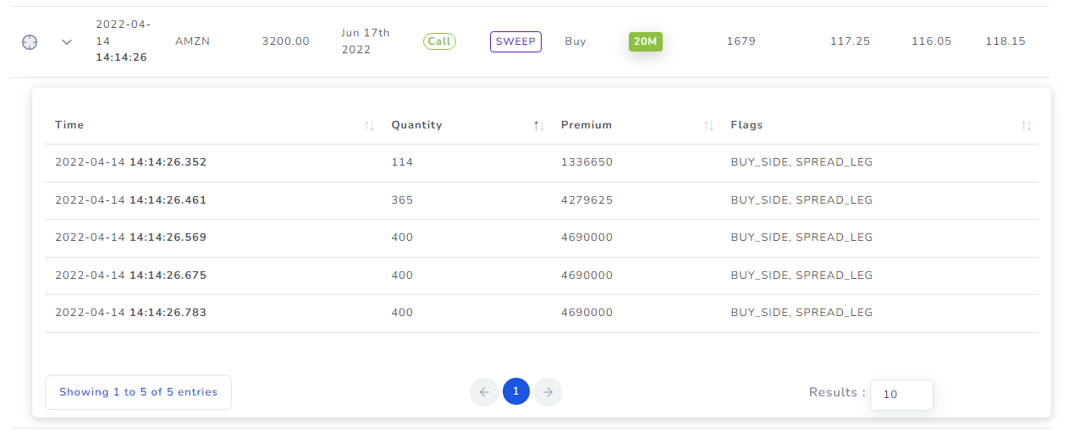Click the trade time 2022-04-14 14:14:26

pyautogui.click(x=123, y=41)
